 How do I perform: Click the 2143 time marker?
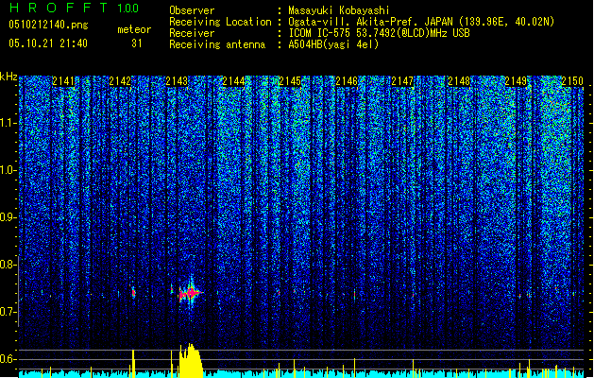[x=177, y=81]
